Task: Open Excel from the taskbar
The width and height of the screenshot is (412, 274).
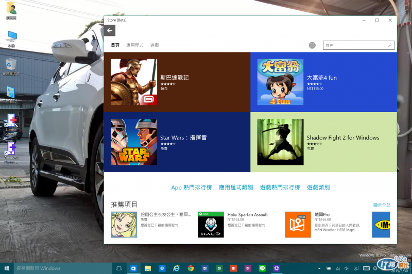Action: (219, 268)
